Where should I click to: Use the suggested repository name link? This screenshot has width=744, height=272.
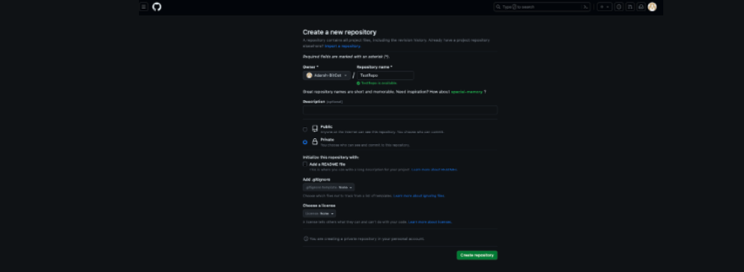466,92
